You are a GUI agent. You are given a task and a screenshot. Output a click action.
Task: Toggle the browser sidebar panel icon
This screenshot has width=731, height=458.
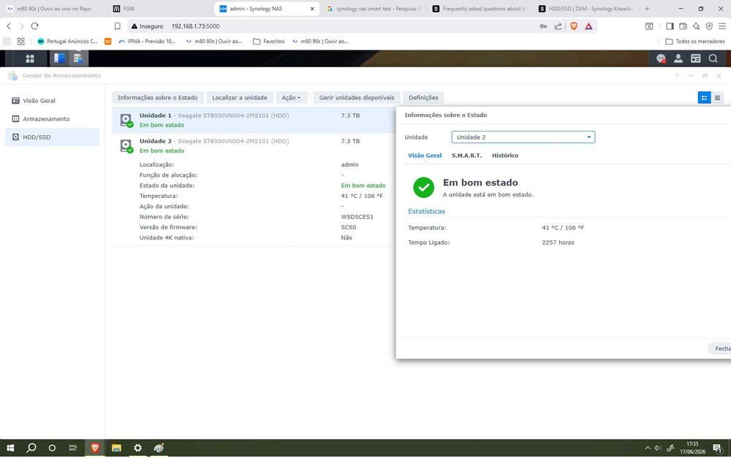(x=670, y=26)
